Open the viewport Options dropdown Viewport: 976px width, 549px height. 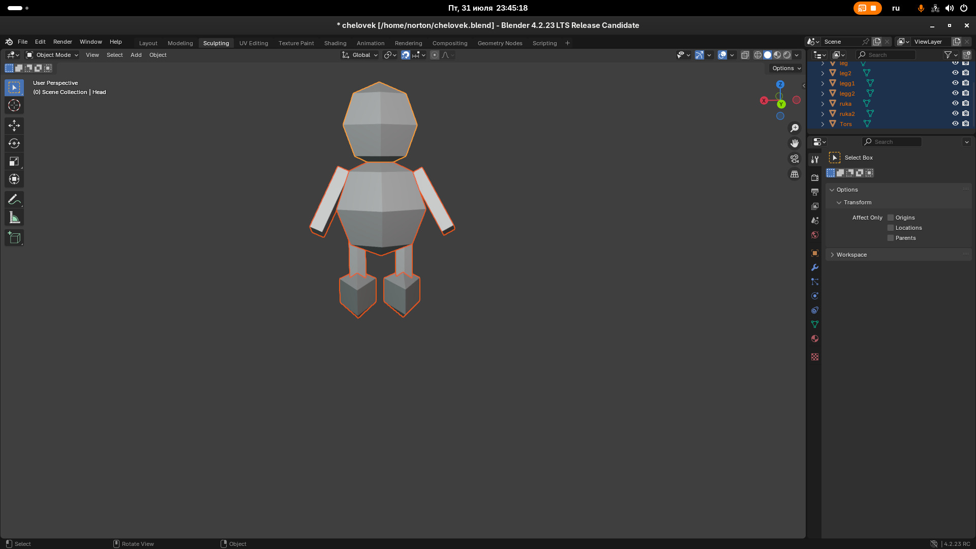point(786,68)
